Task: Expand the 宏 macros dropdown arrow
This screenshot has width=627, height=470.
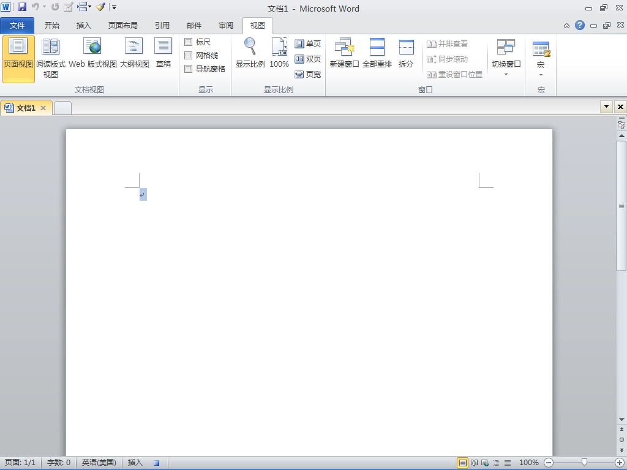Action: click(x=541, y=75)
